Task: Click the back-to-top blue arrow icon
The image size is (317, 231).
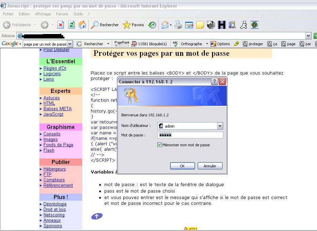Action: coord(97,216)
